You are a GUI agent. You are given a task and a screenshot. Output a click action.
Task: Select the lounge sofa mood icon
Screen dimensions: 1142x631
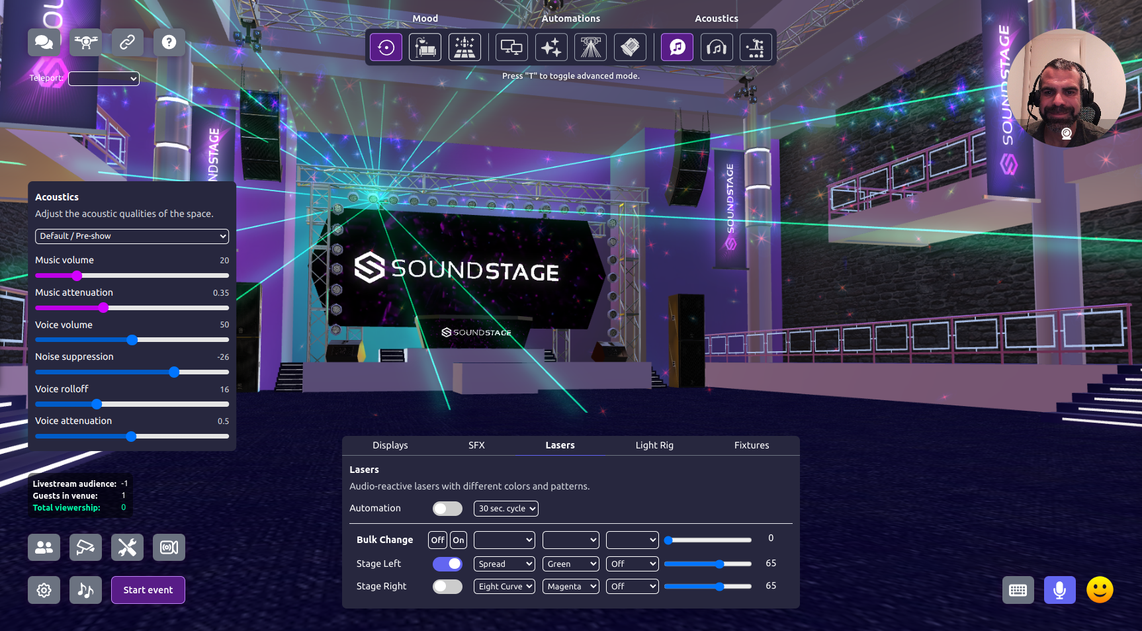[x=425, y=47]
